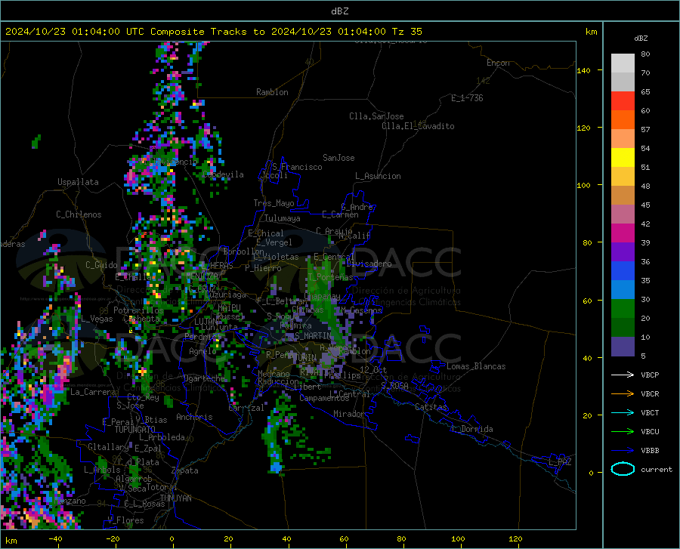
Task: Click the cyan 'current' ellipse symbol
Action: [623, 469]
